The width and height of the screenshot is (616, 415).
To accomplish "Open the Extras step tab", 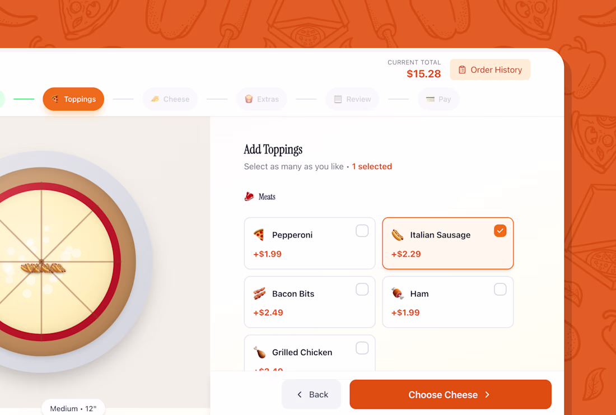I will (x=262, y=99).
